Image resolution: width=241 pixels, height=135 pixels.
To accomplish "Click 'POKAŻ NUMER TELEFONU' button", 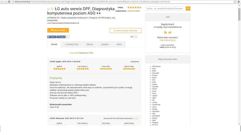I will point(126,30).
